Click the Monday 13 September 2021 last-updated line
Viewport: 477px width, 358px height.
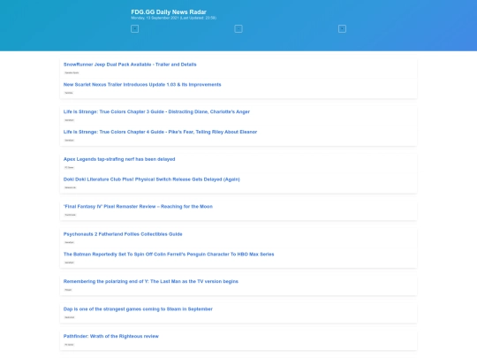(173, 18)
